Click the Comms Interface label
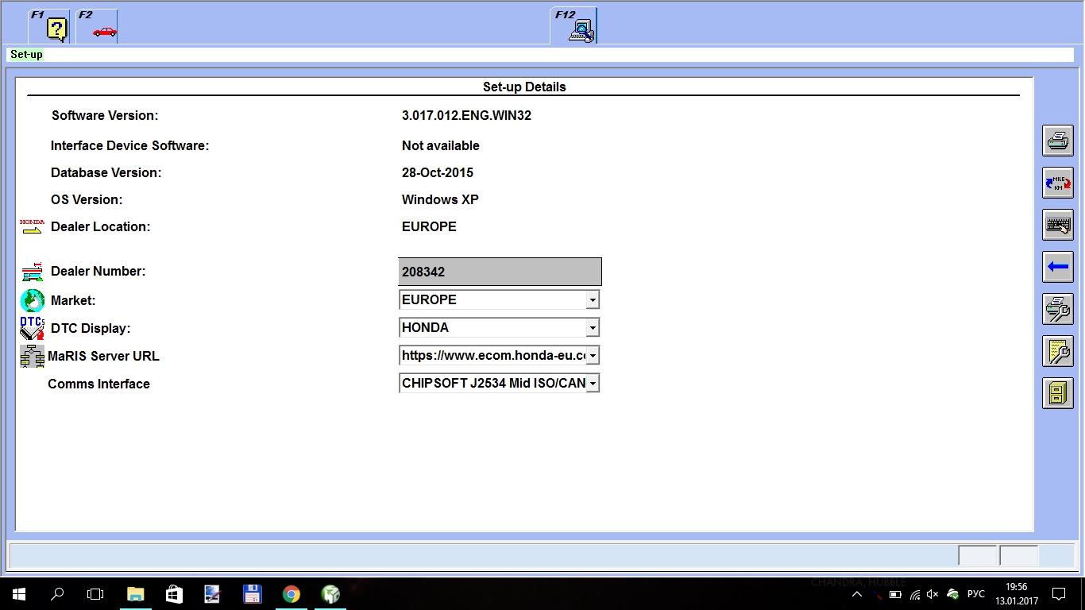The image size is (1085, 610). point(98,384)
